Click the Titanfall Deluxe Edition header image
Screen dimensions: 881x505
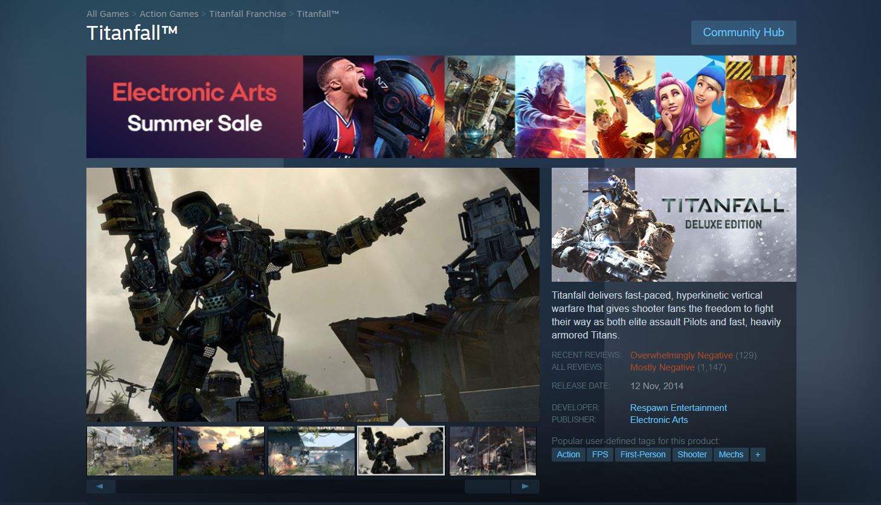(674, 224)
